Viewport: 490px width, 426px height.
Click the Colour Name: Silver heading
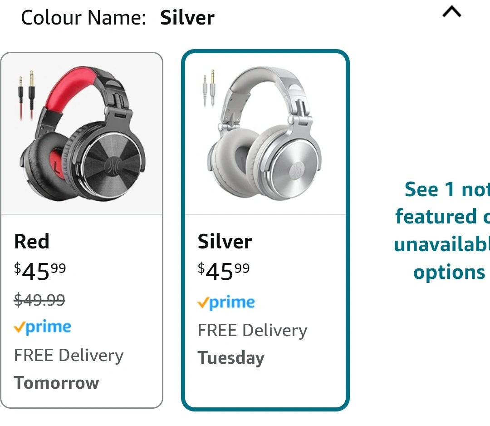click(x=118, y=18)
